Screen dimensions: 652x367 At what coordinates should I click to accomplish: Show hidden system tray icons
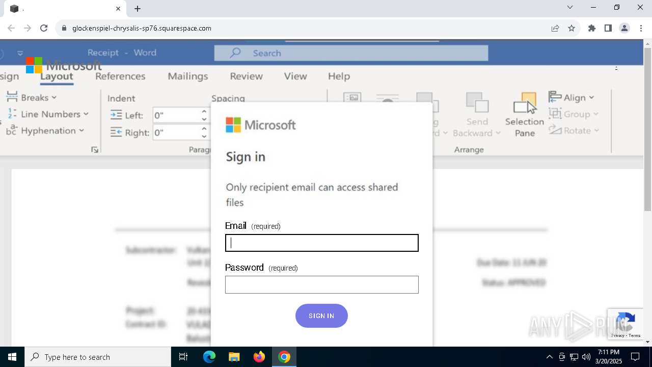(x=549, y=357)
